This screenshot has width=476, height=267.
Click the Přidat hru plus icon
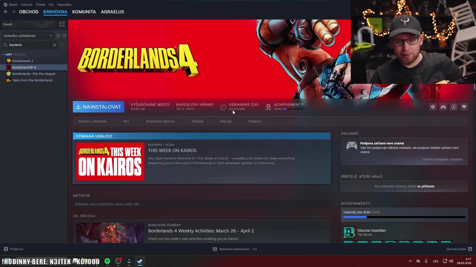point(6,249)
